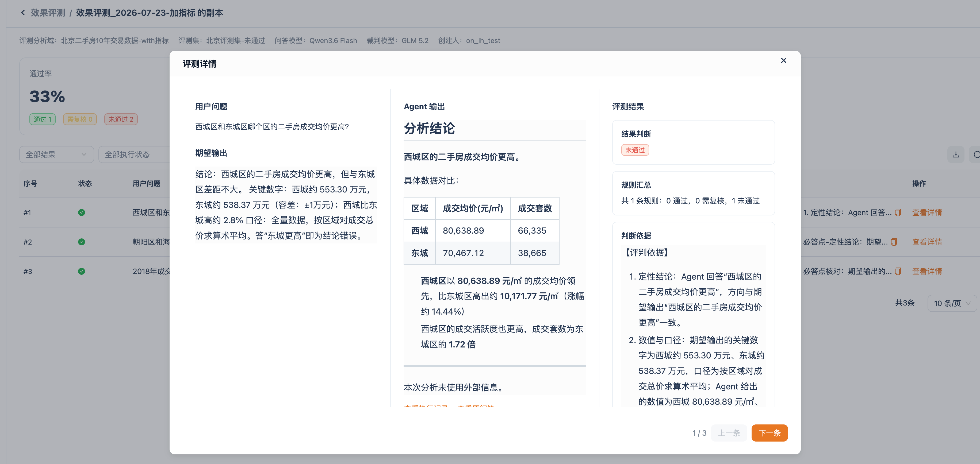Open the 效果评测 breadcrumb link
Image resolution: width=980 pixels, height=464 pixels.
click(48, 13)
